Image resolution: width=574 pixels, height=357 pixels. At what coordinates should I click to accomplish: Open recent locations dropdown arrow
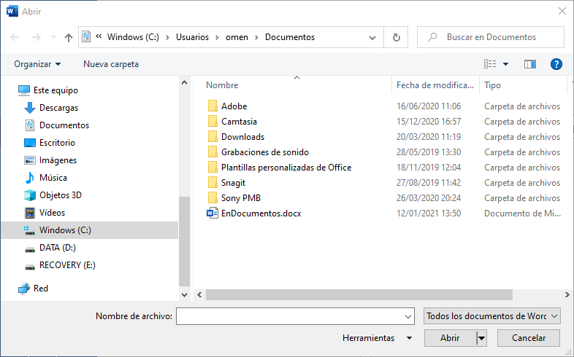coord(53,37)
